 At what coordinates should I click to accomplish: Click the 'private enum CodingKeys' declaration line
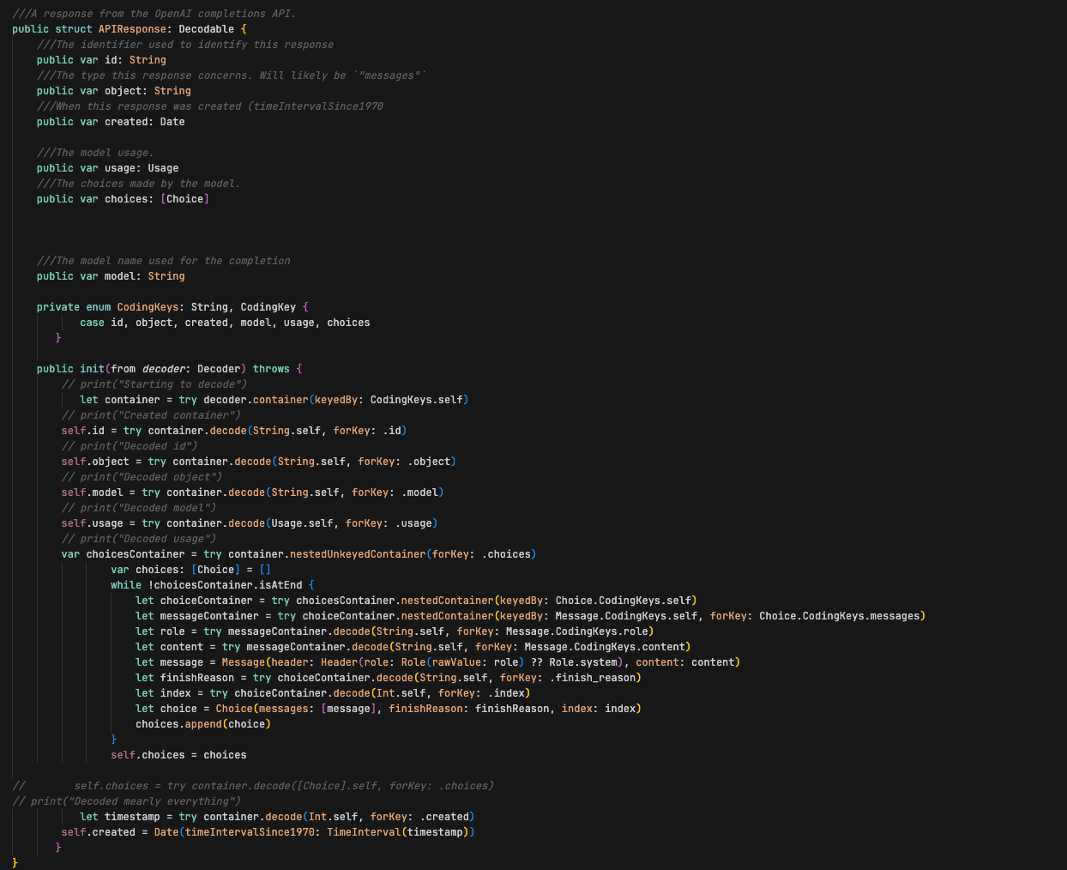(x=172, y=307)
